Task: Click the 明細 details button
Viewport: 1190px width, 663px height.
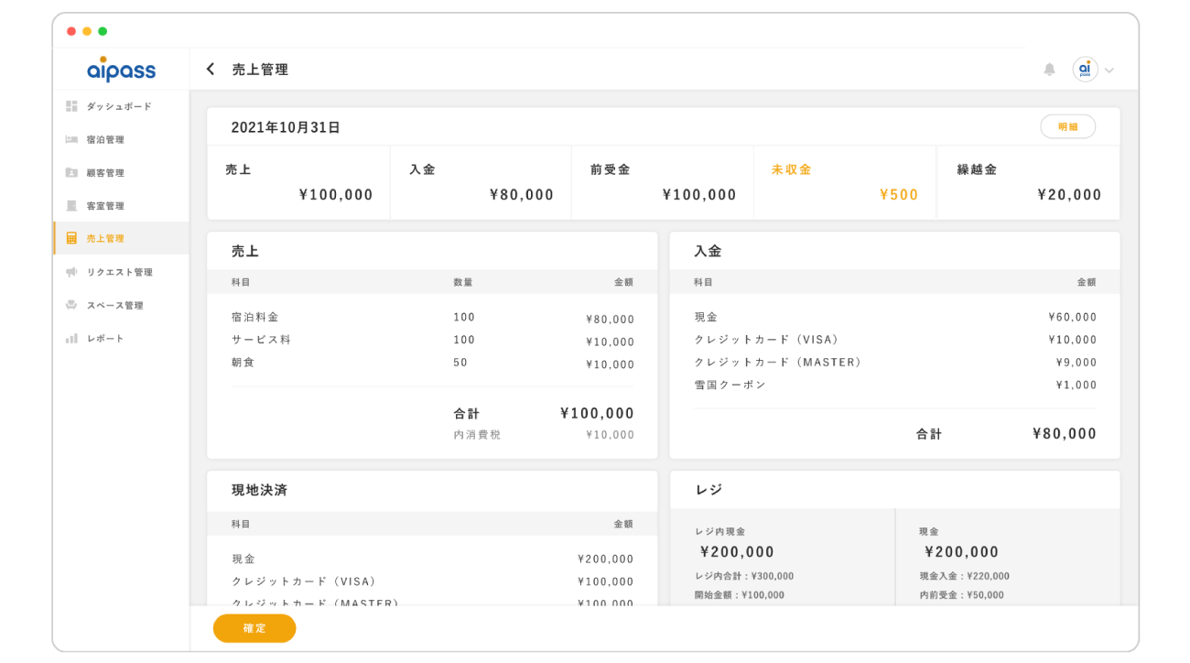Action: tap(1067, 127)
